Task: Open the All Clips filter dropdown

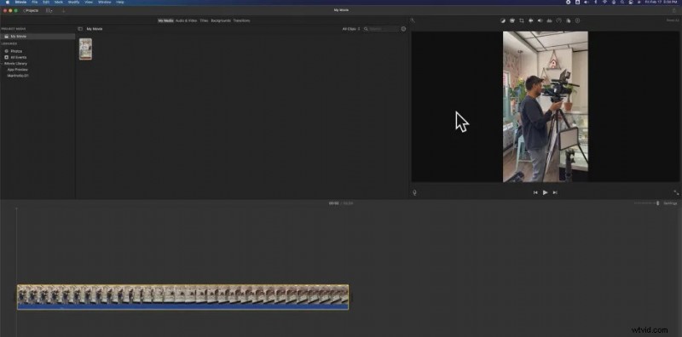Action: pos(351,29)
